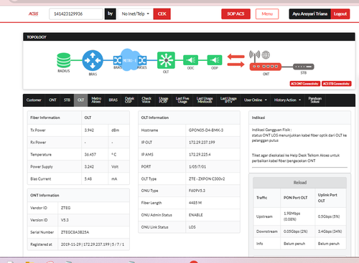Open the Last Usage Minitools tab
The width and height of the screenshot is (359, 263).
(205, 100)
